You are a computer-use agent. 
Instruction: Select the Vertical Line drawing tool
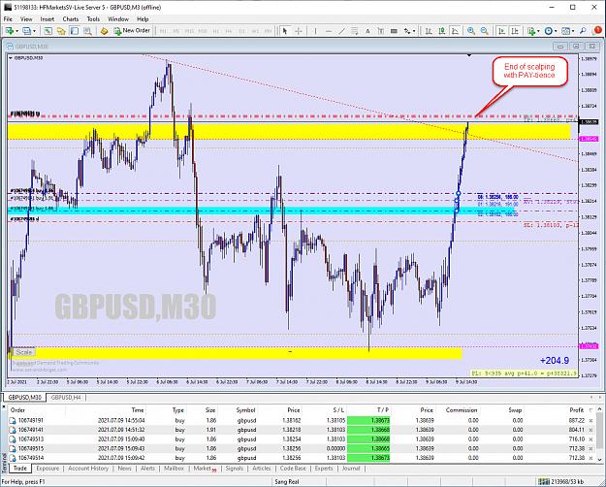pos(315,31)
